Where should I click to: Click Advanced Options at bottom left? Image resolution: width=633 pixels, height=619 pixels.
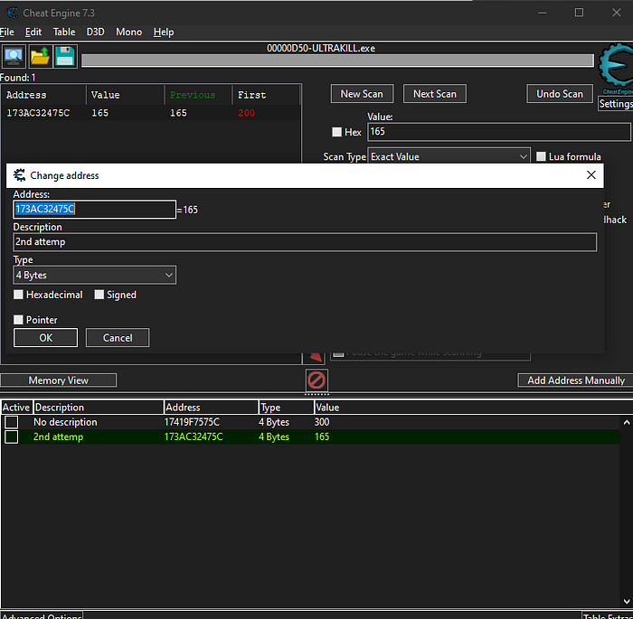(x=42, y=615)
